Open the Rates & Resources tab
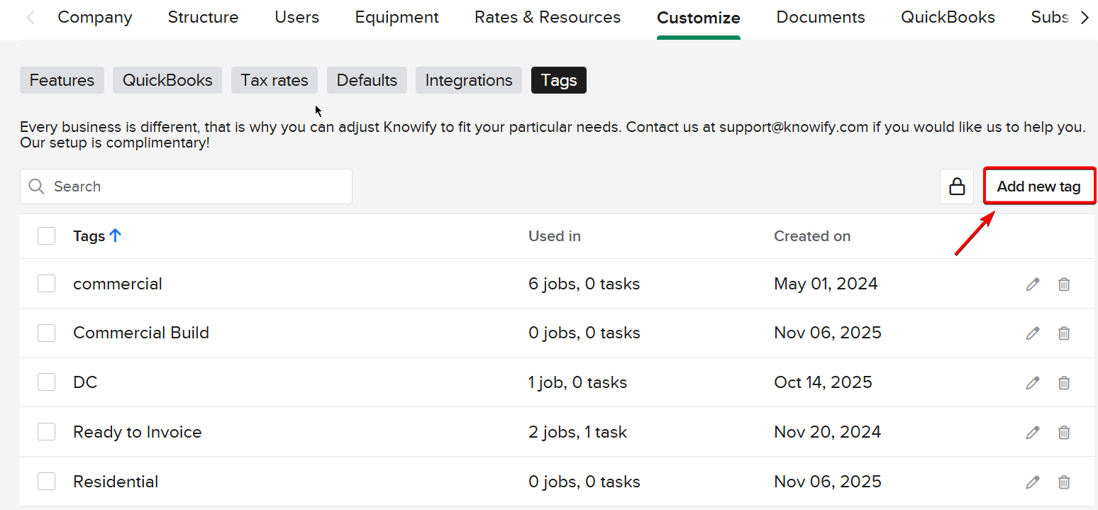This screenshot has width=1098, height=510. click(547, 18)
